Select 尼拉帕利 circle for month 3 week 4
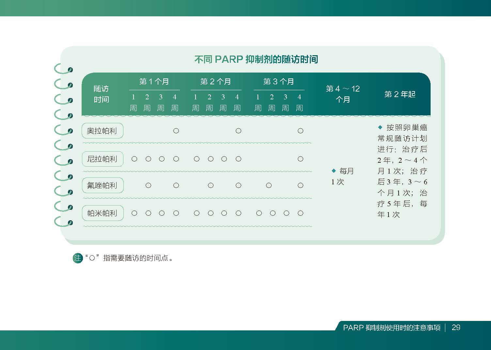Viewport: 491px width, 350px height. pos(300,159)
